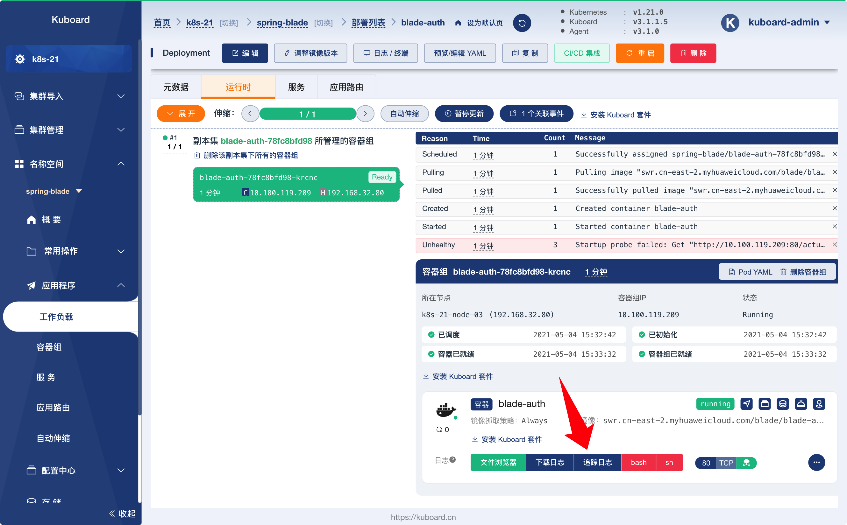Collapse the sidebar with 收起
The image size is (847, 525).
click(122, 513)
